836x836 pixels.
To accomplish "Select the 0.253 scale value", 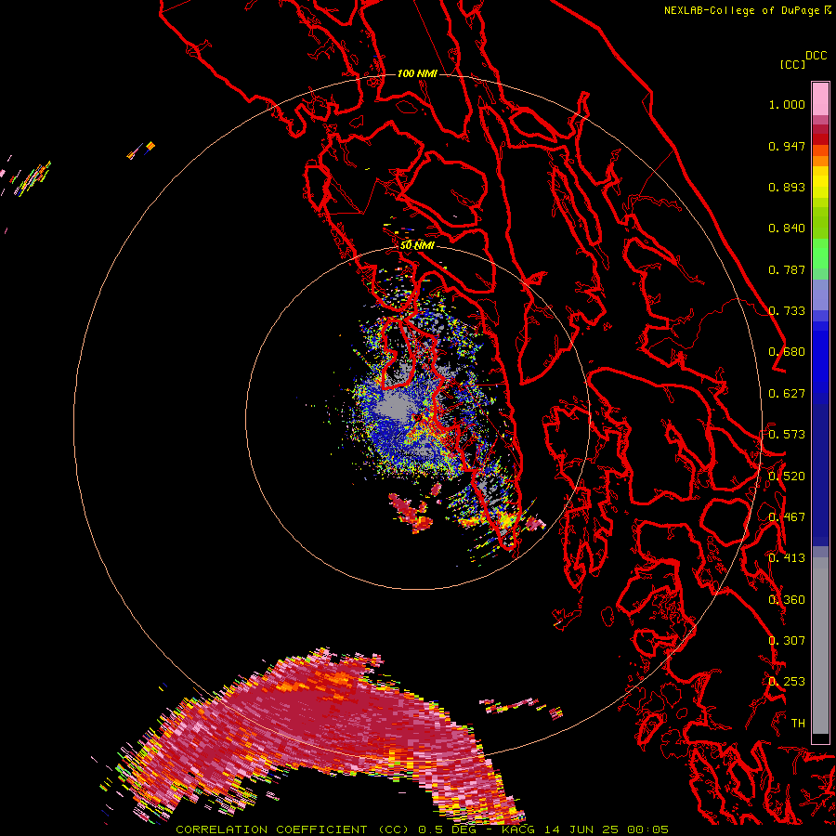I will 787,682.
